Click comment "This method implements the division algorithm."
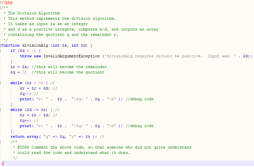Image resolution: width=254 pixels, height=167 pixels. tap(62, 18)
